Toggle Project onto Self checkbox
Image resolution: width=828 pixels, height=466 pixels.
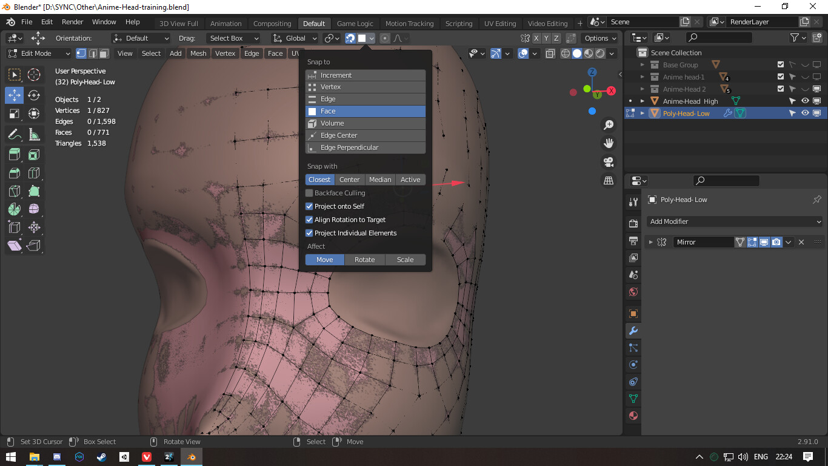click(x=309, y=206)
